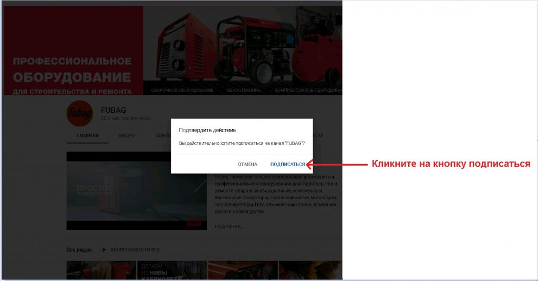The width and height of the screenshot is (538, 281).
Task: Expand the description via ПОДРОБНЕЕ link
Action: 229,226
